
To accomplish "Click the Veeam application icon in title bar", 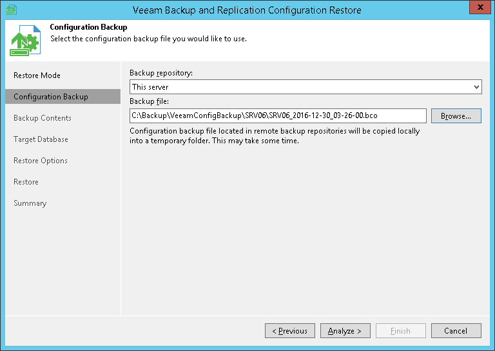I will click(x=11, y=10).
